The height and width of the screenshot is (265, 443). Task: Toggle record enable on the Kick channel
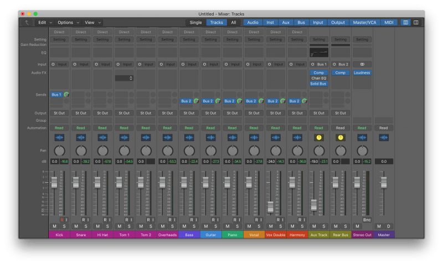(62, 220)
